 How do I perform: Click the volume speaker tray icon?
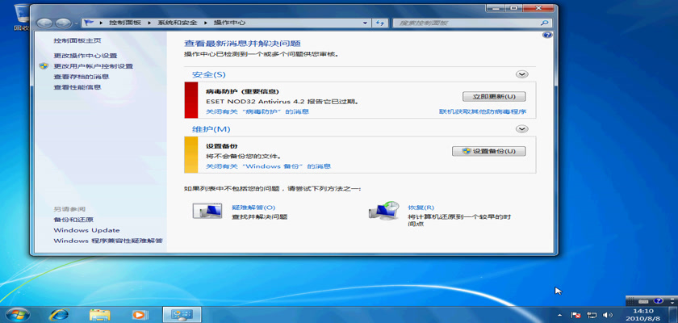coord(608,314)
